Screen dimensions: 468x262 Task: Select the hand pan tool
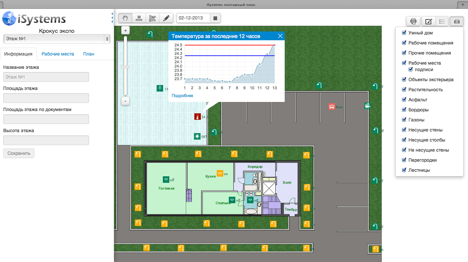pyautogui.click(x=125, y=18)
